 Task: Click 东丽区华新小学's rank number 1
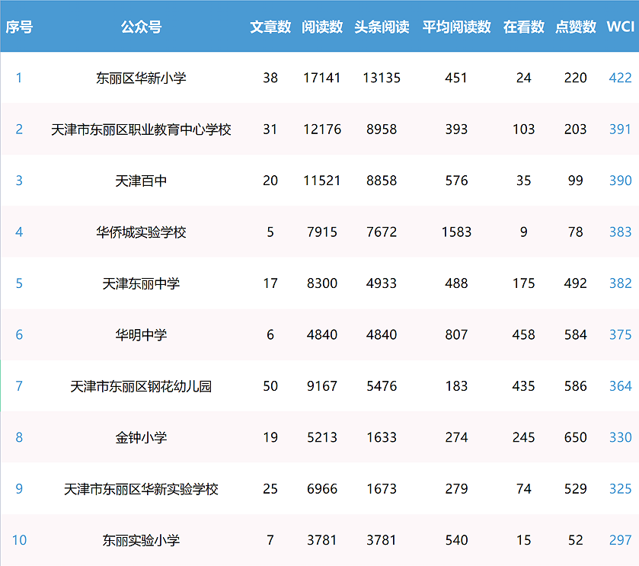pyautogui.click(x=19, y=78)
